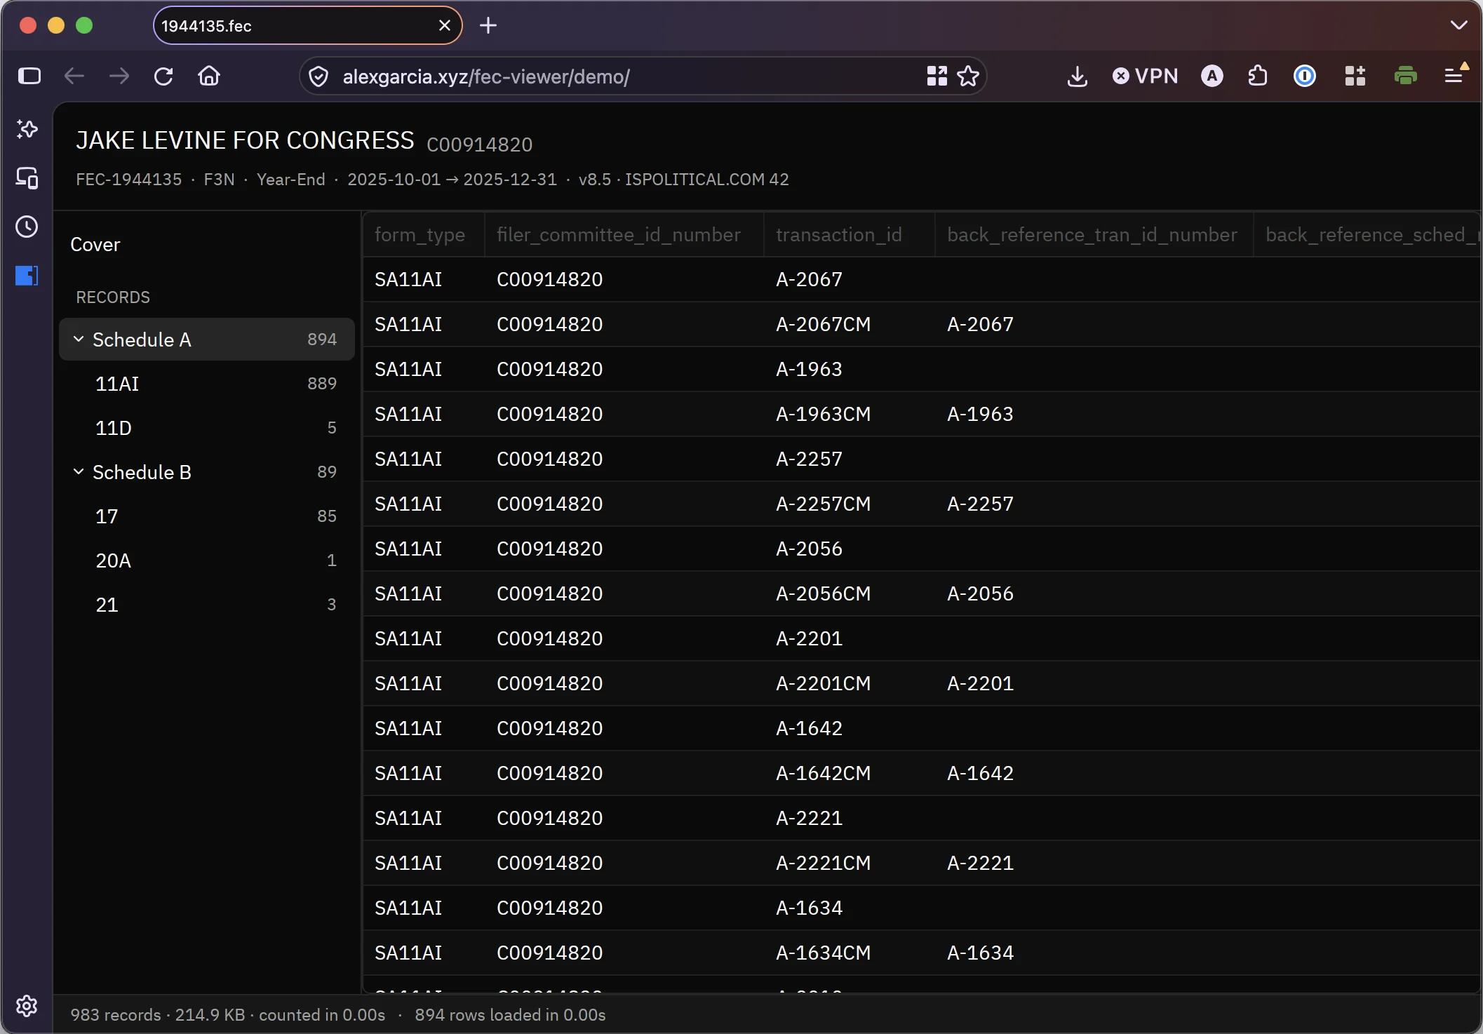Open the account 'A' profile icon
This screenshot has width=1483, height=1034.
point(1212,76)
